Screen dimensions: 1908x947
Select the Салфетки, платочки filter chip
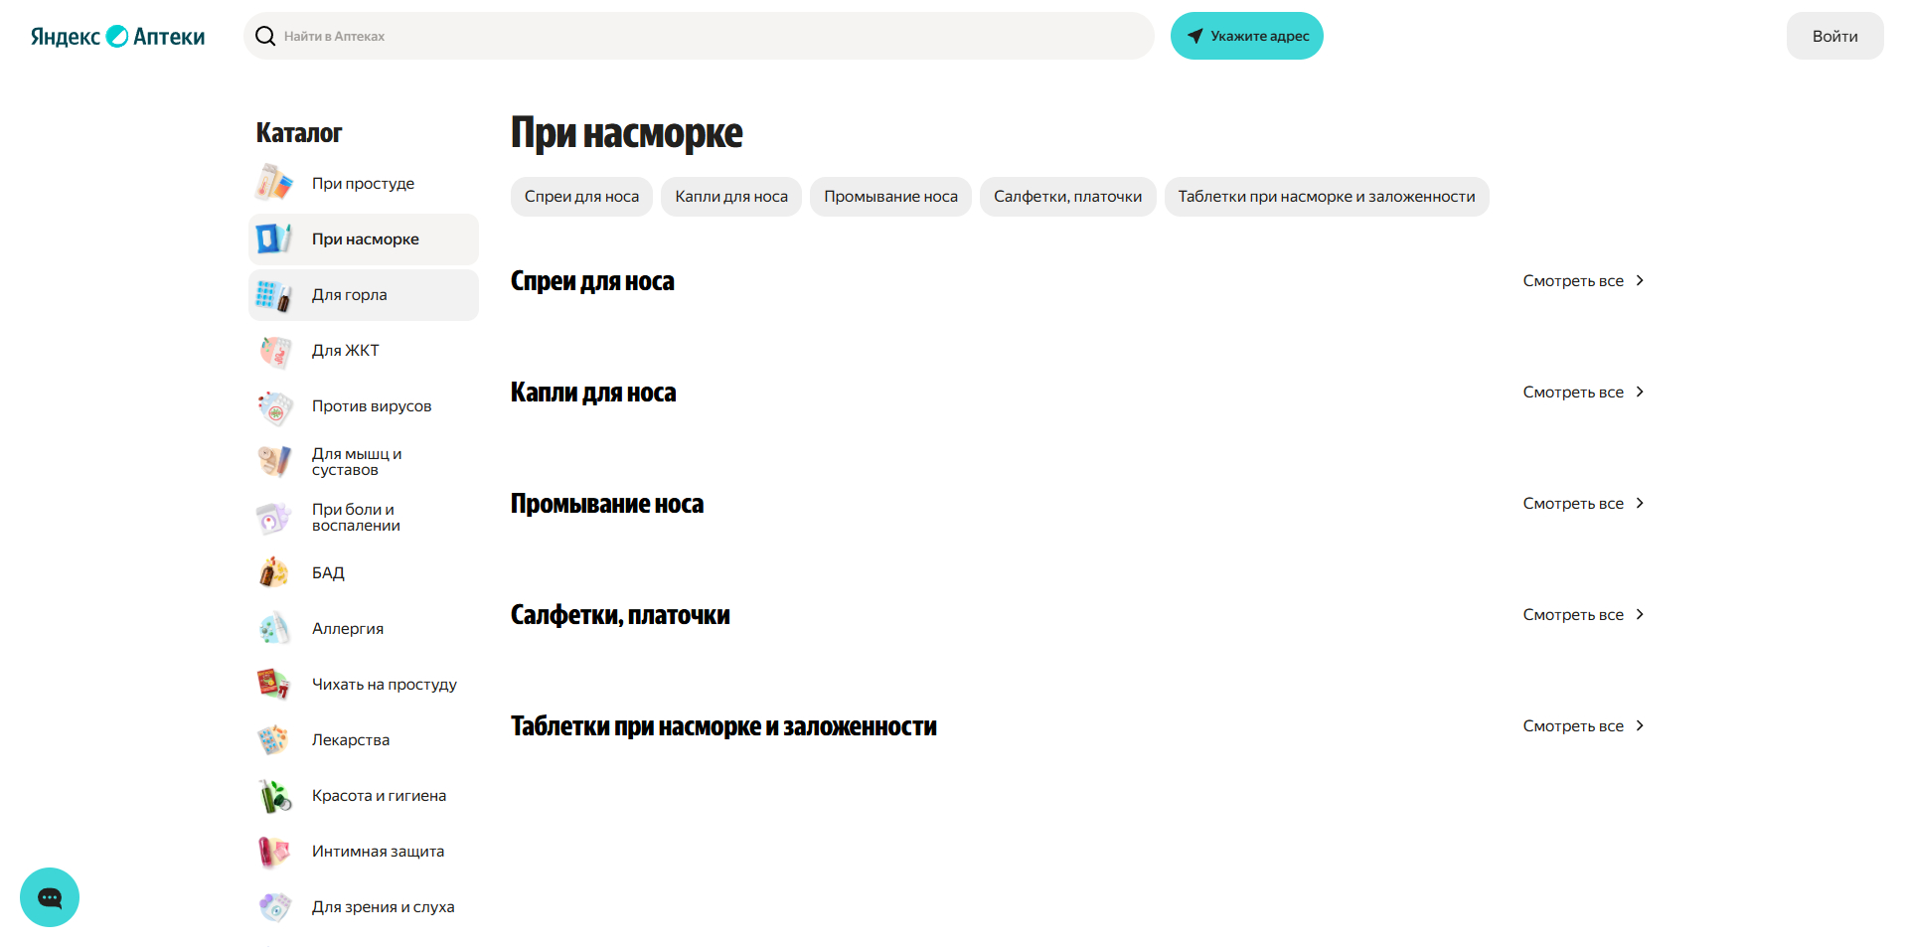(x=1066, y=196)
